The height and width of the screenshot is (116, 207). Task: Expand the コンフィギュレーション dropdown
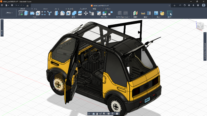pos(123,17)
